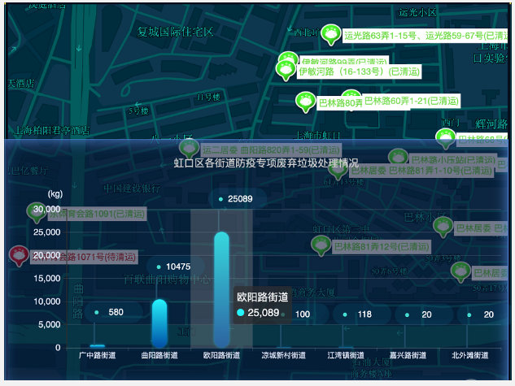Select green marker next to 会路1091 (已清运)
The height and width of the screenshot is (386, 515).
pos(37,213)
